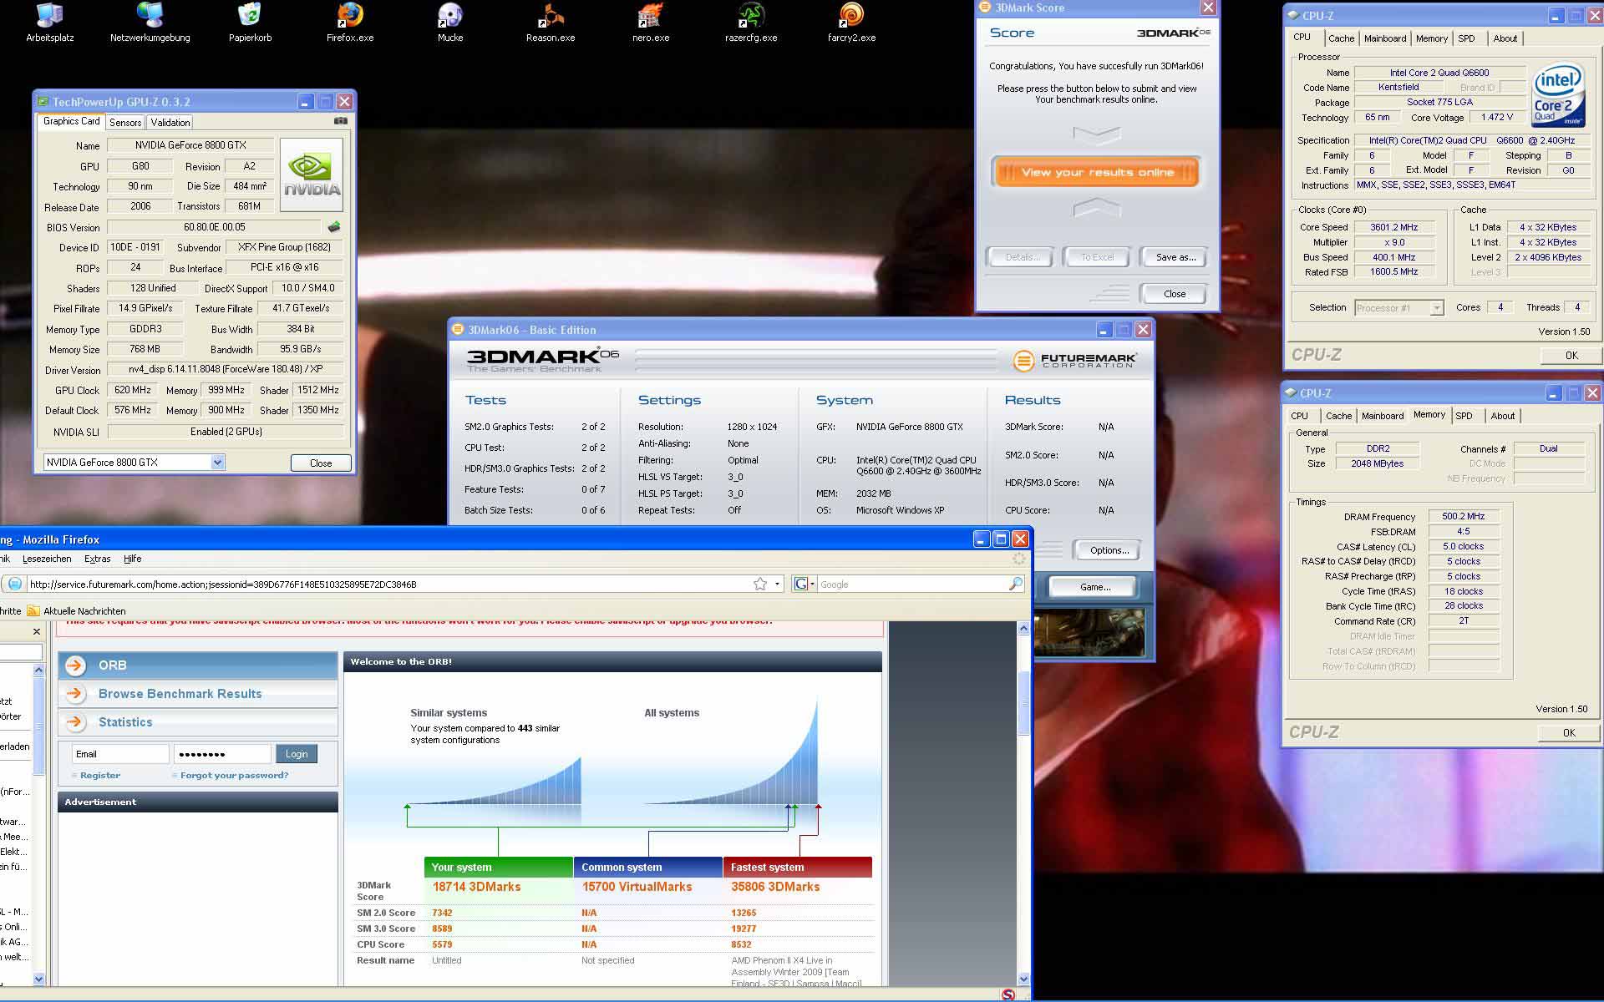This screenshot has height=1002, width=1604.
Task: Click the Email input field
Action: (x=120, y=754)
